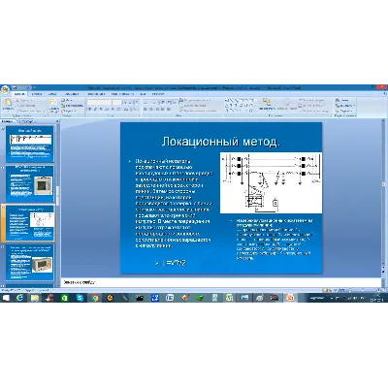Click the New Slide icon
The height and width of the screenshot is (388, 388).
[x=53, y=106]
